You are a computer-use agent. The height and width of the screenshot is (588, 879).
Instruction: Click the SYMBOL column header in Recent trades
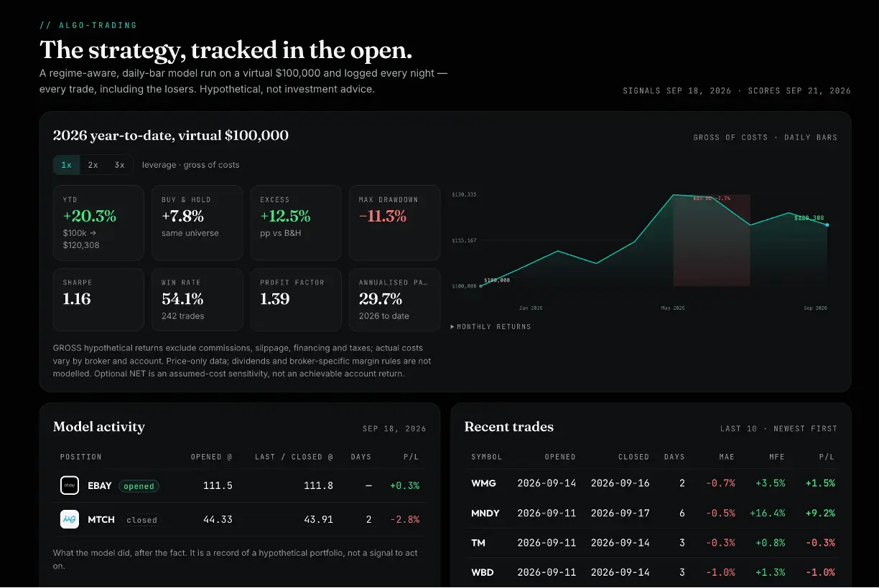[x=487, y=457]
